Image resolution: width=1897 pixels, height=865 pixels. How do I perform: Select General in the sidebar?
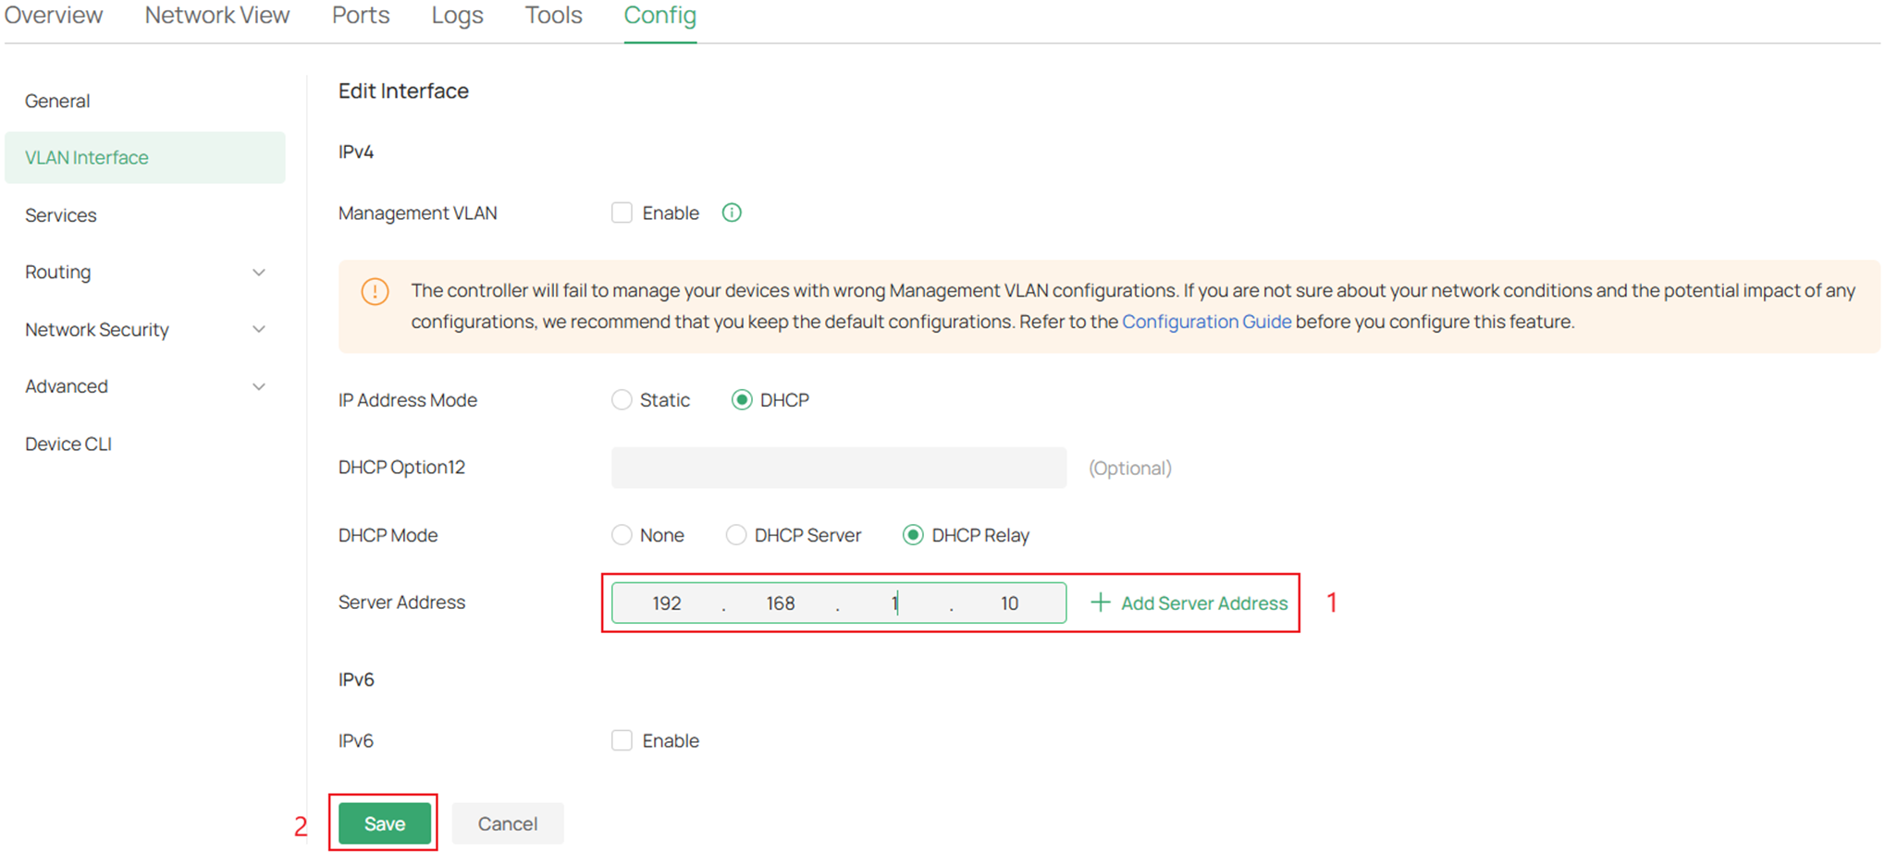point(57,101)
